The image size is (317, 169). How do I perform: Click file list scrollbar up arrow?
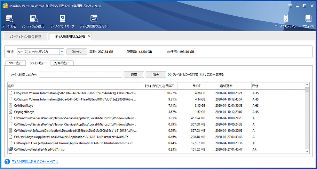point(307,84)
